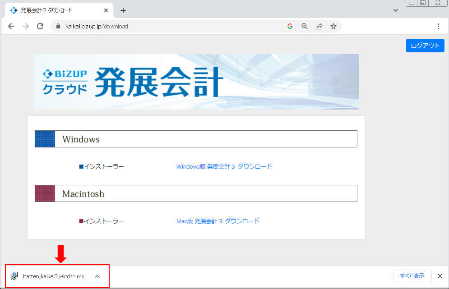
Task: Expand download item options chevron
Action: tap(97, 276)
